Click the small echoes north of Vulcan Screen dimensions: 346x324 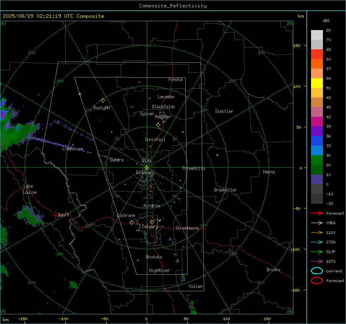click(x=183, y=278)
